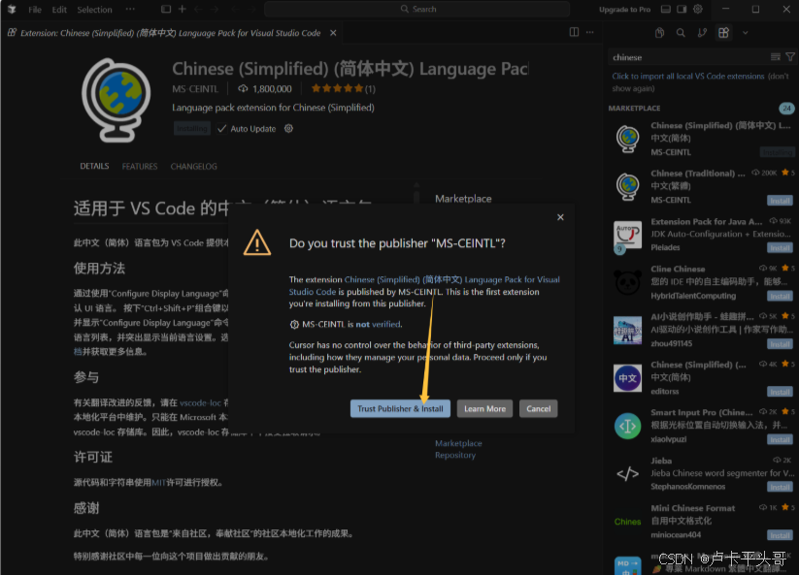Open the File menu
The width and height of the screenshot is (799, 575).
[35, 9]
